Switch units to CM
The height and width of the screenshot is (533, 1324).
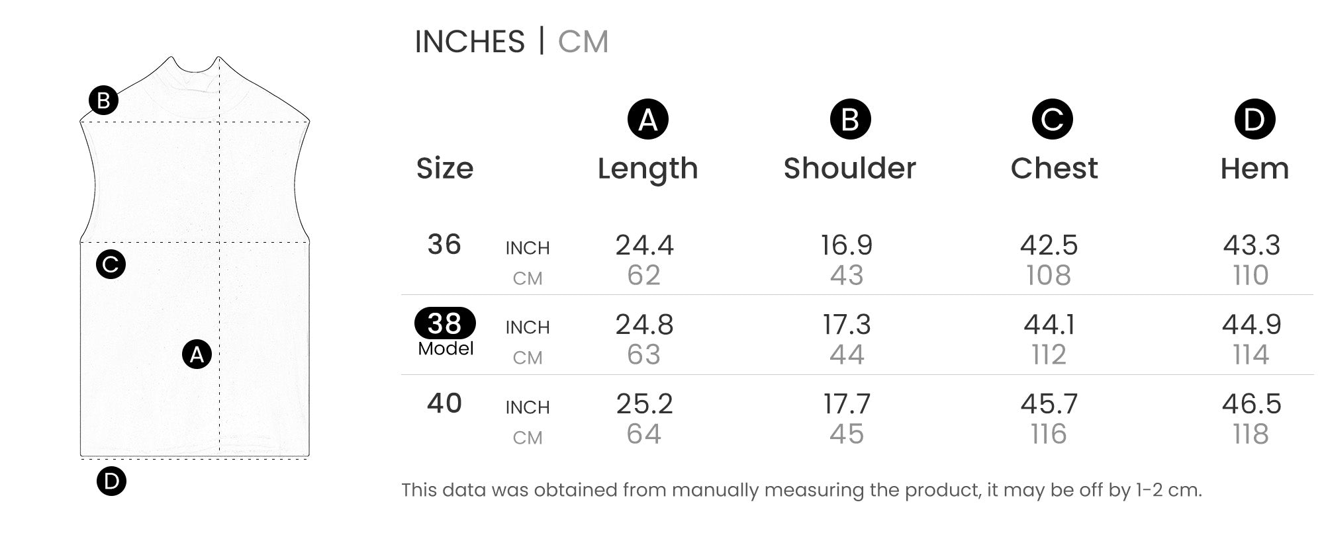tap(583, 42)
